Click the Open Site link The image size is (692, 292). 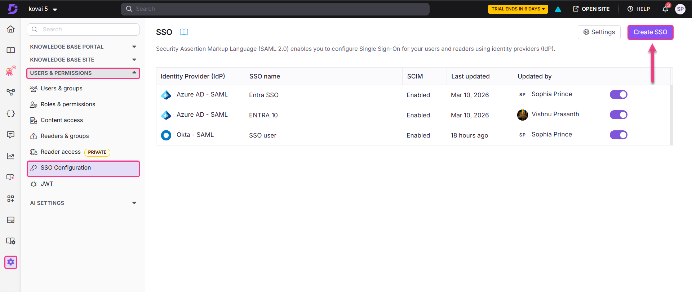pos(591,9)
